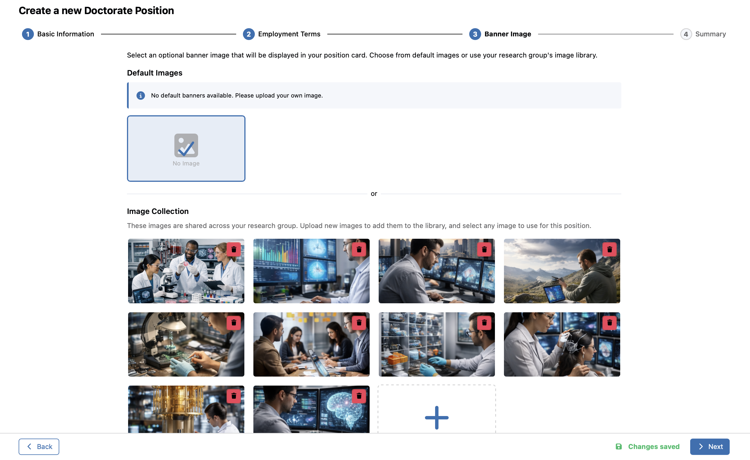Click the Back button
Image resolution: width=750 pixels, height=460 pixels.
pos(39,446)
